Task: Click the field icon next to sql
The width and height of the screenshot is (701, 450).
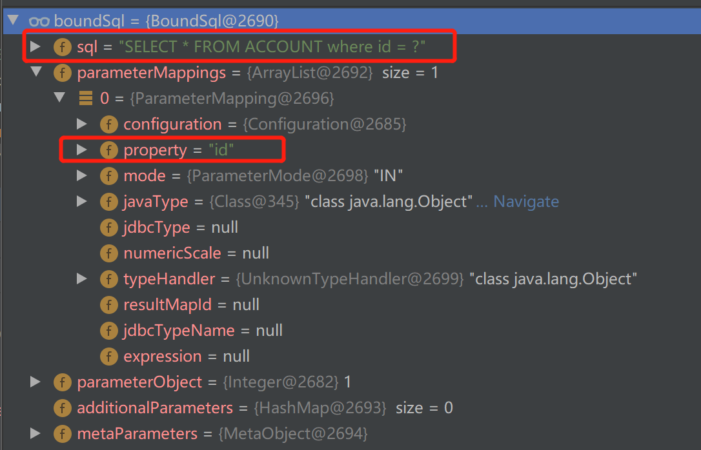Action: (x=63, y=47)
